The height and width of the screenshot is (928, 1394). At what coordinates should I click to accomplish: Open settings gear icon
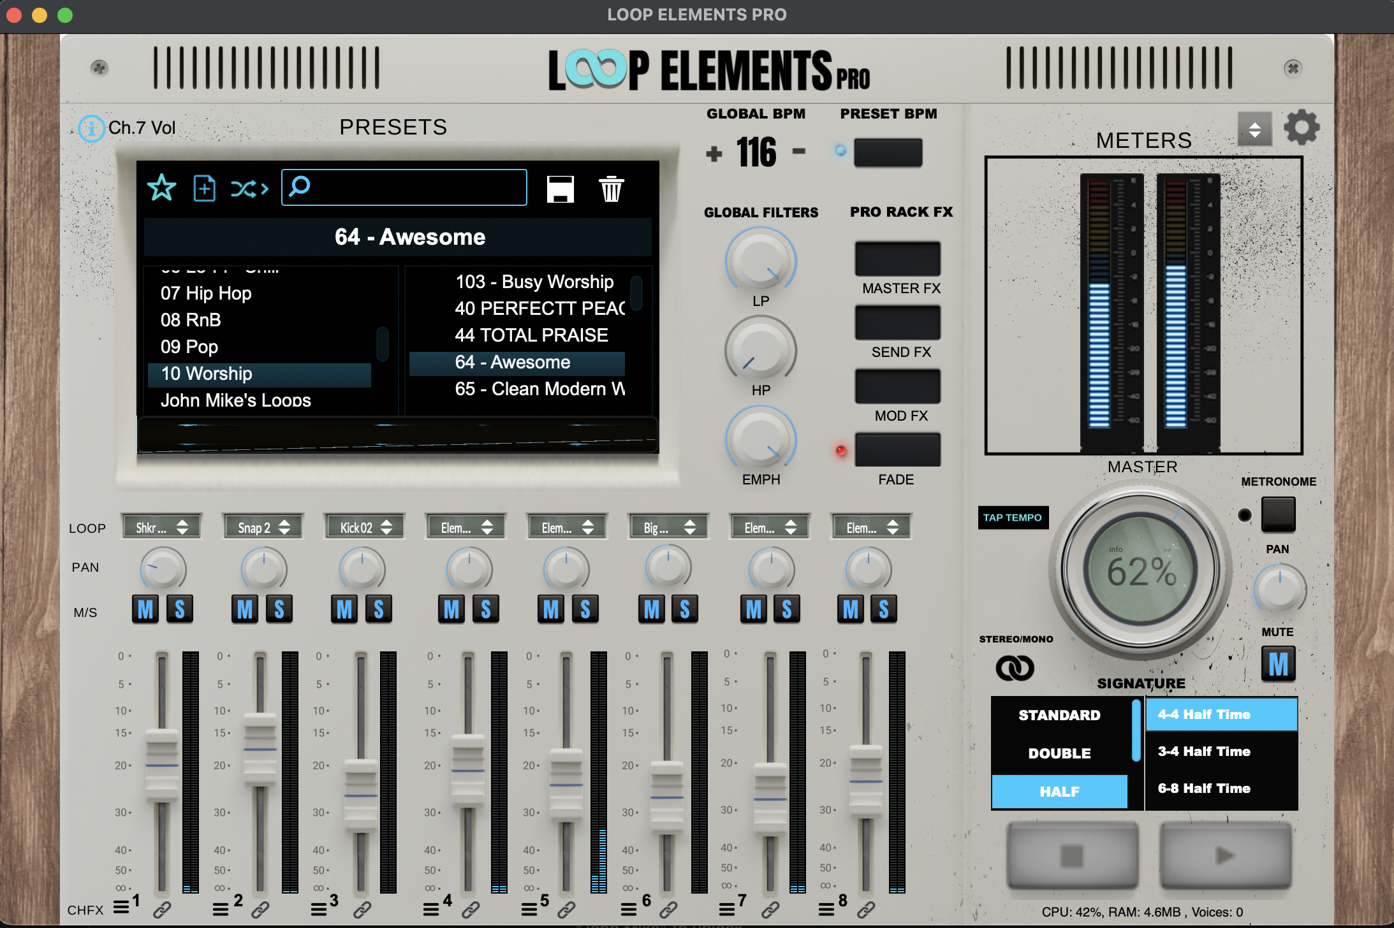click(1301, 127)
